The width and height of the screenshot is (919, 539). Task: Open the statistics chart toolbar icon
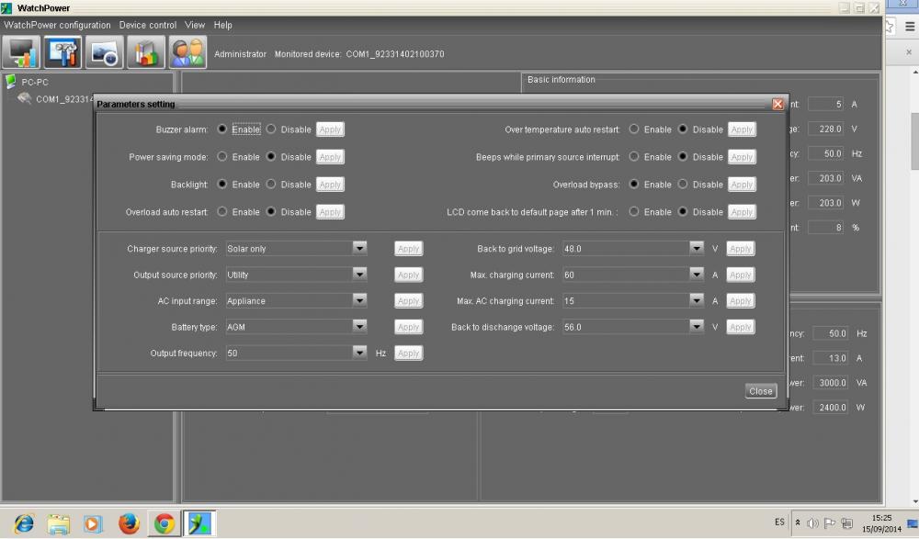point(146,52)
